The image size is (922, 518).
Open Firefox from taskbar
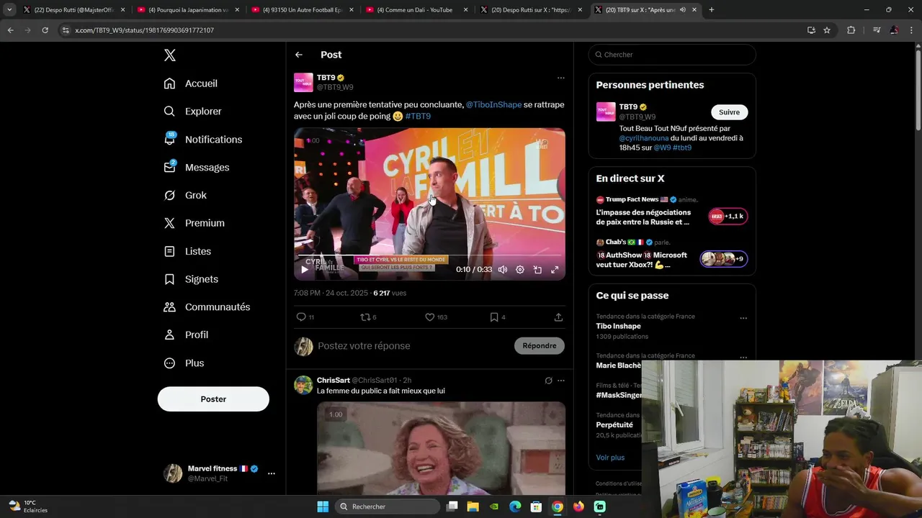click(x=578, y=506)
